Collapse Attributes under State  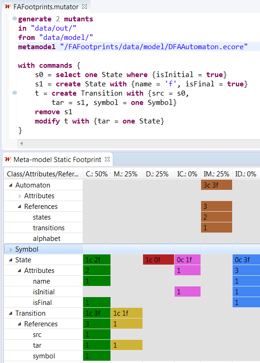tap(19, 271)
